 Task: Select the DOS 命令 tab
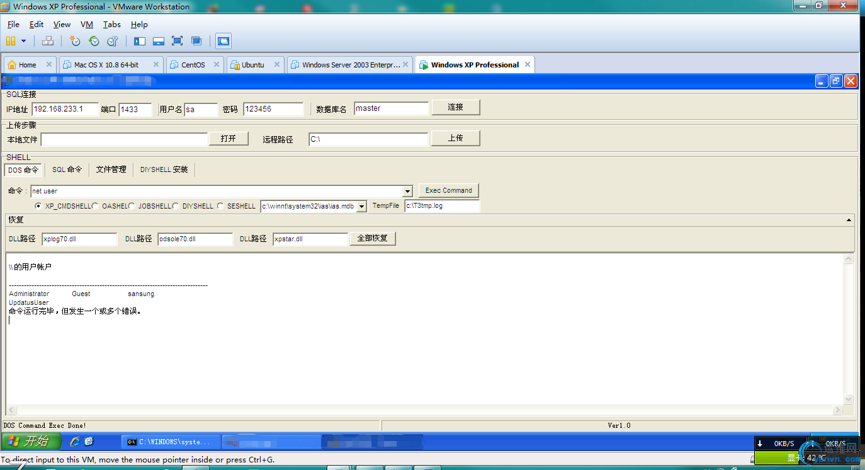point(23,169)
